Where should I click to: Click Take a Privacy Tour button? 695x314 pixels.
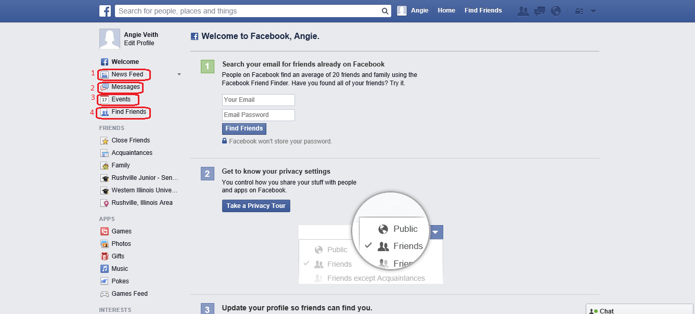[256, 206]
